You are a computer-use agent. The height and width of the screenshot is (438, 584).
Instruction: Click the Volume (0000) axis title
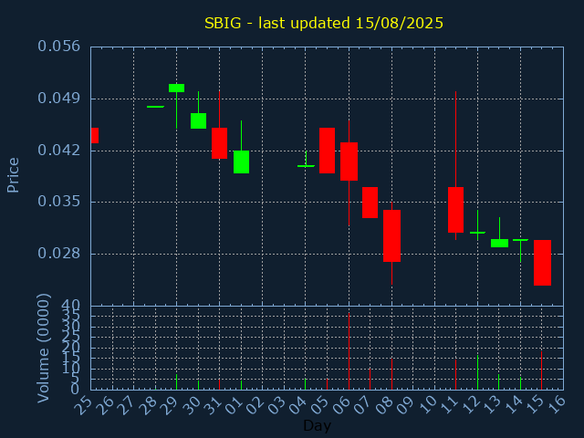[x=43, y=349]
